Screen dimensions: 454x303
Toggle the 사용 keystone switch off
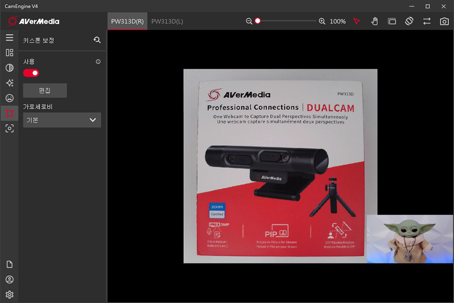pyautogui.click(x=31, y=73)
